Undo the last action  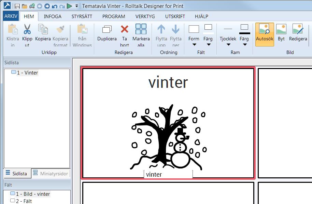[x=54, y=6]
